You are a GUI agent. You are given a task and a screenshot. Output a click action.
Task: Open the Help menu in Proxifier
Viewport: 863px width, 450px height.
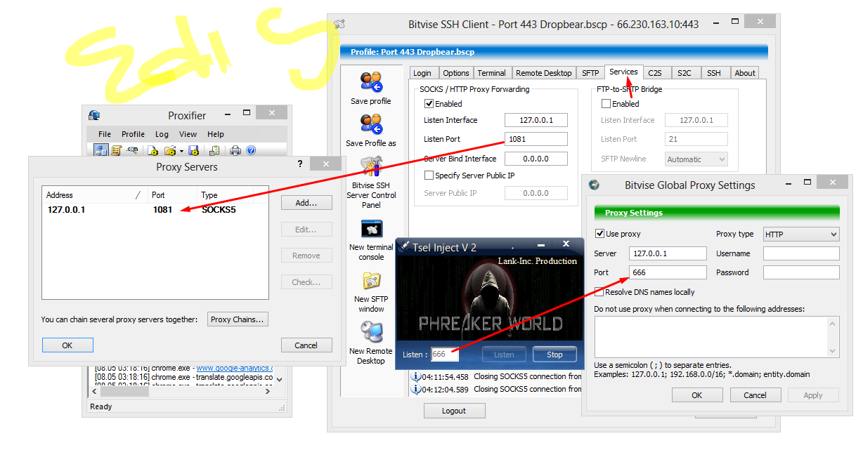[216, 134]
